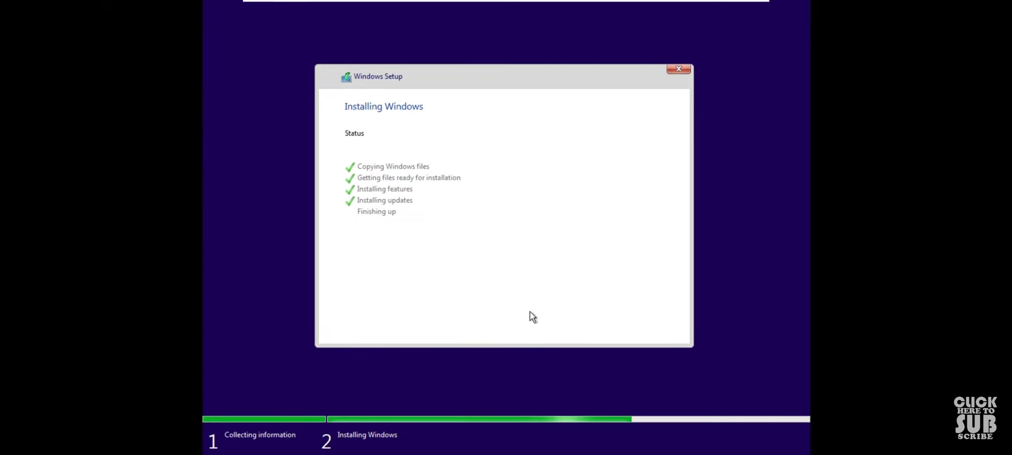Image resolution: width=1012 pixels, height=455 pixels.
Task: Click the Status label
Action: click(354, 133)
